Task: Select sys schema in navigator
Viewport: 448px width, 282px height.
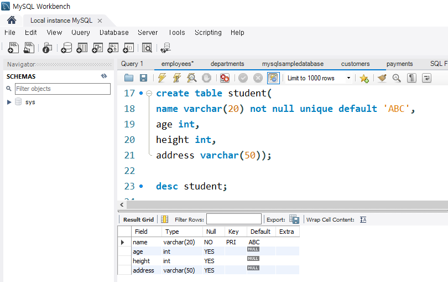Action: [x=30, y=102]
